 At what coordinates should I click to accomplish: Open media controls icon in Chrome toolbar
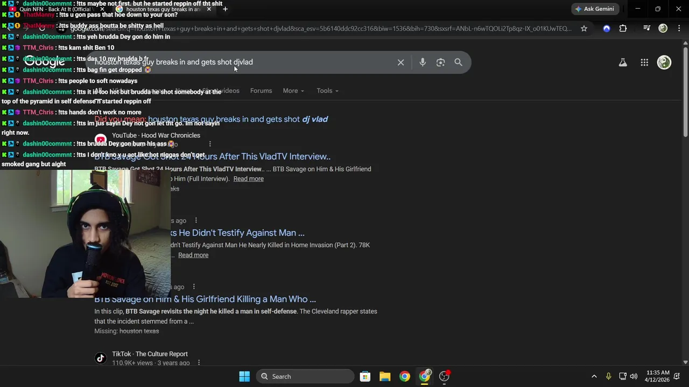pyautogui.click(x=647, y=28)
